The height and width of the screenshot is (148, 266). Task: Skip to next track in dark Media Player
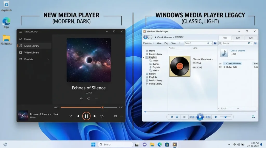(95, 116)
